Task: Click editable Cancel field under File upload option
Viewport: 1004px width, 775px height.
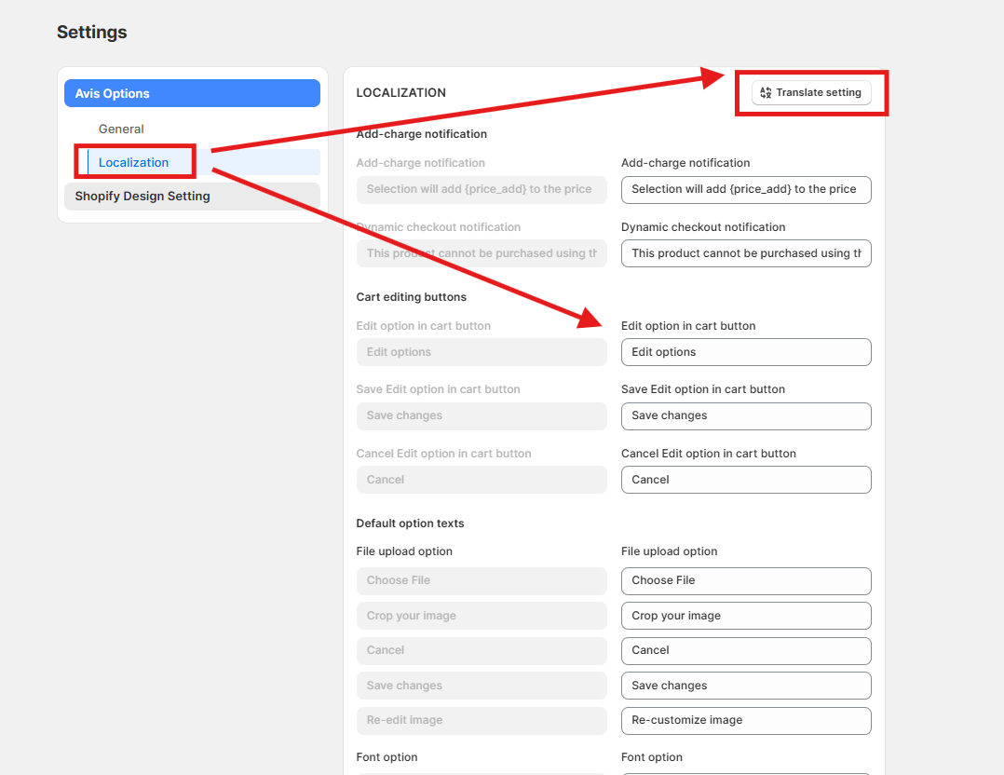Action: pyautogui.click(x=745, y=650)
